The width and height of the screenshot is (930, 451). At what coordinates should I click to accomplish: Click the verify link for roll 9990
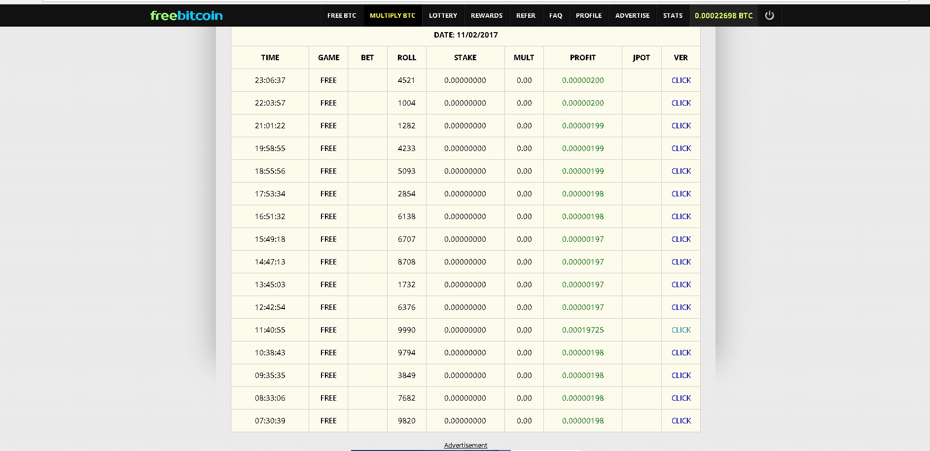[x=681, y=330]
